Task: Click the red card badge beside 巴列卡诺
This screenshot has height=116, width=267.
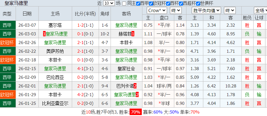Action: (135, 86)
